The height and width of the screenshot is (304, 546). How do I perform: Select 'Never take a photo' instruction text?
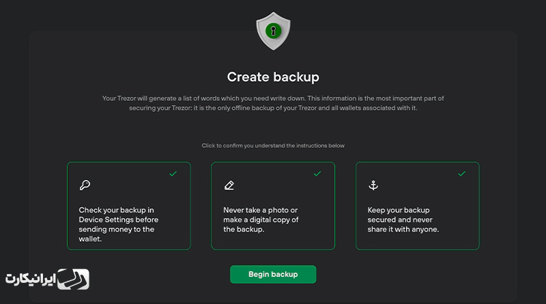pos(261,219)
